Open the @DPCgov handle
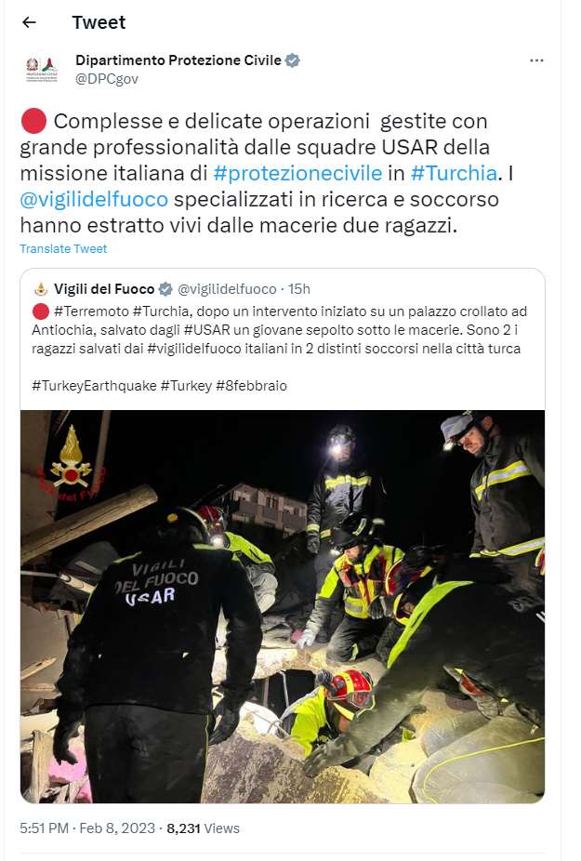This screenshot has width=581, height=861. (107, 79)
